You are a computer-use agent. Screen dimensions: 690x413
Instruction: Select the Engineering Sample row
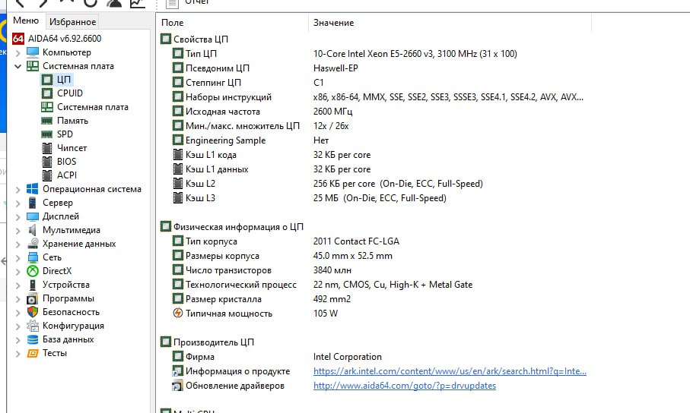[225, 140]
